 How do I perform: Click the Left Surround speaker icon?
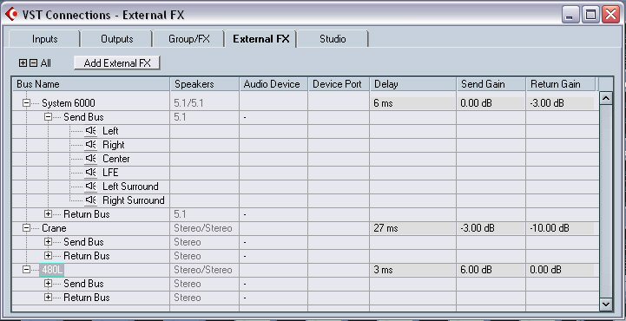click(91, 187)
